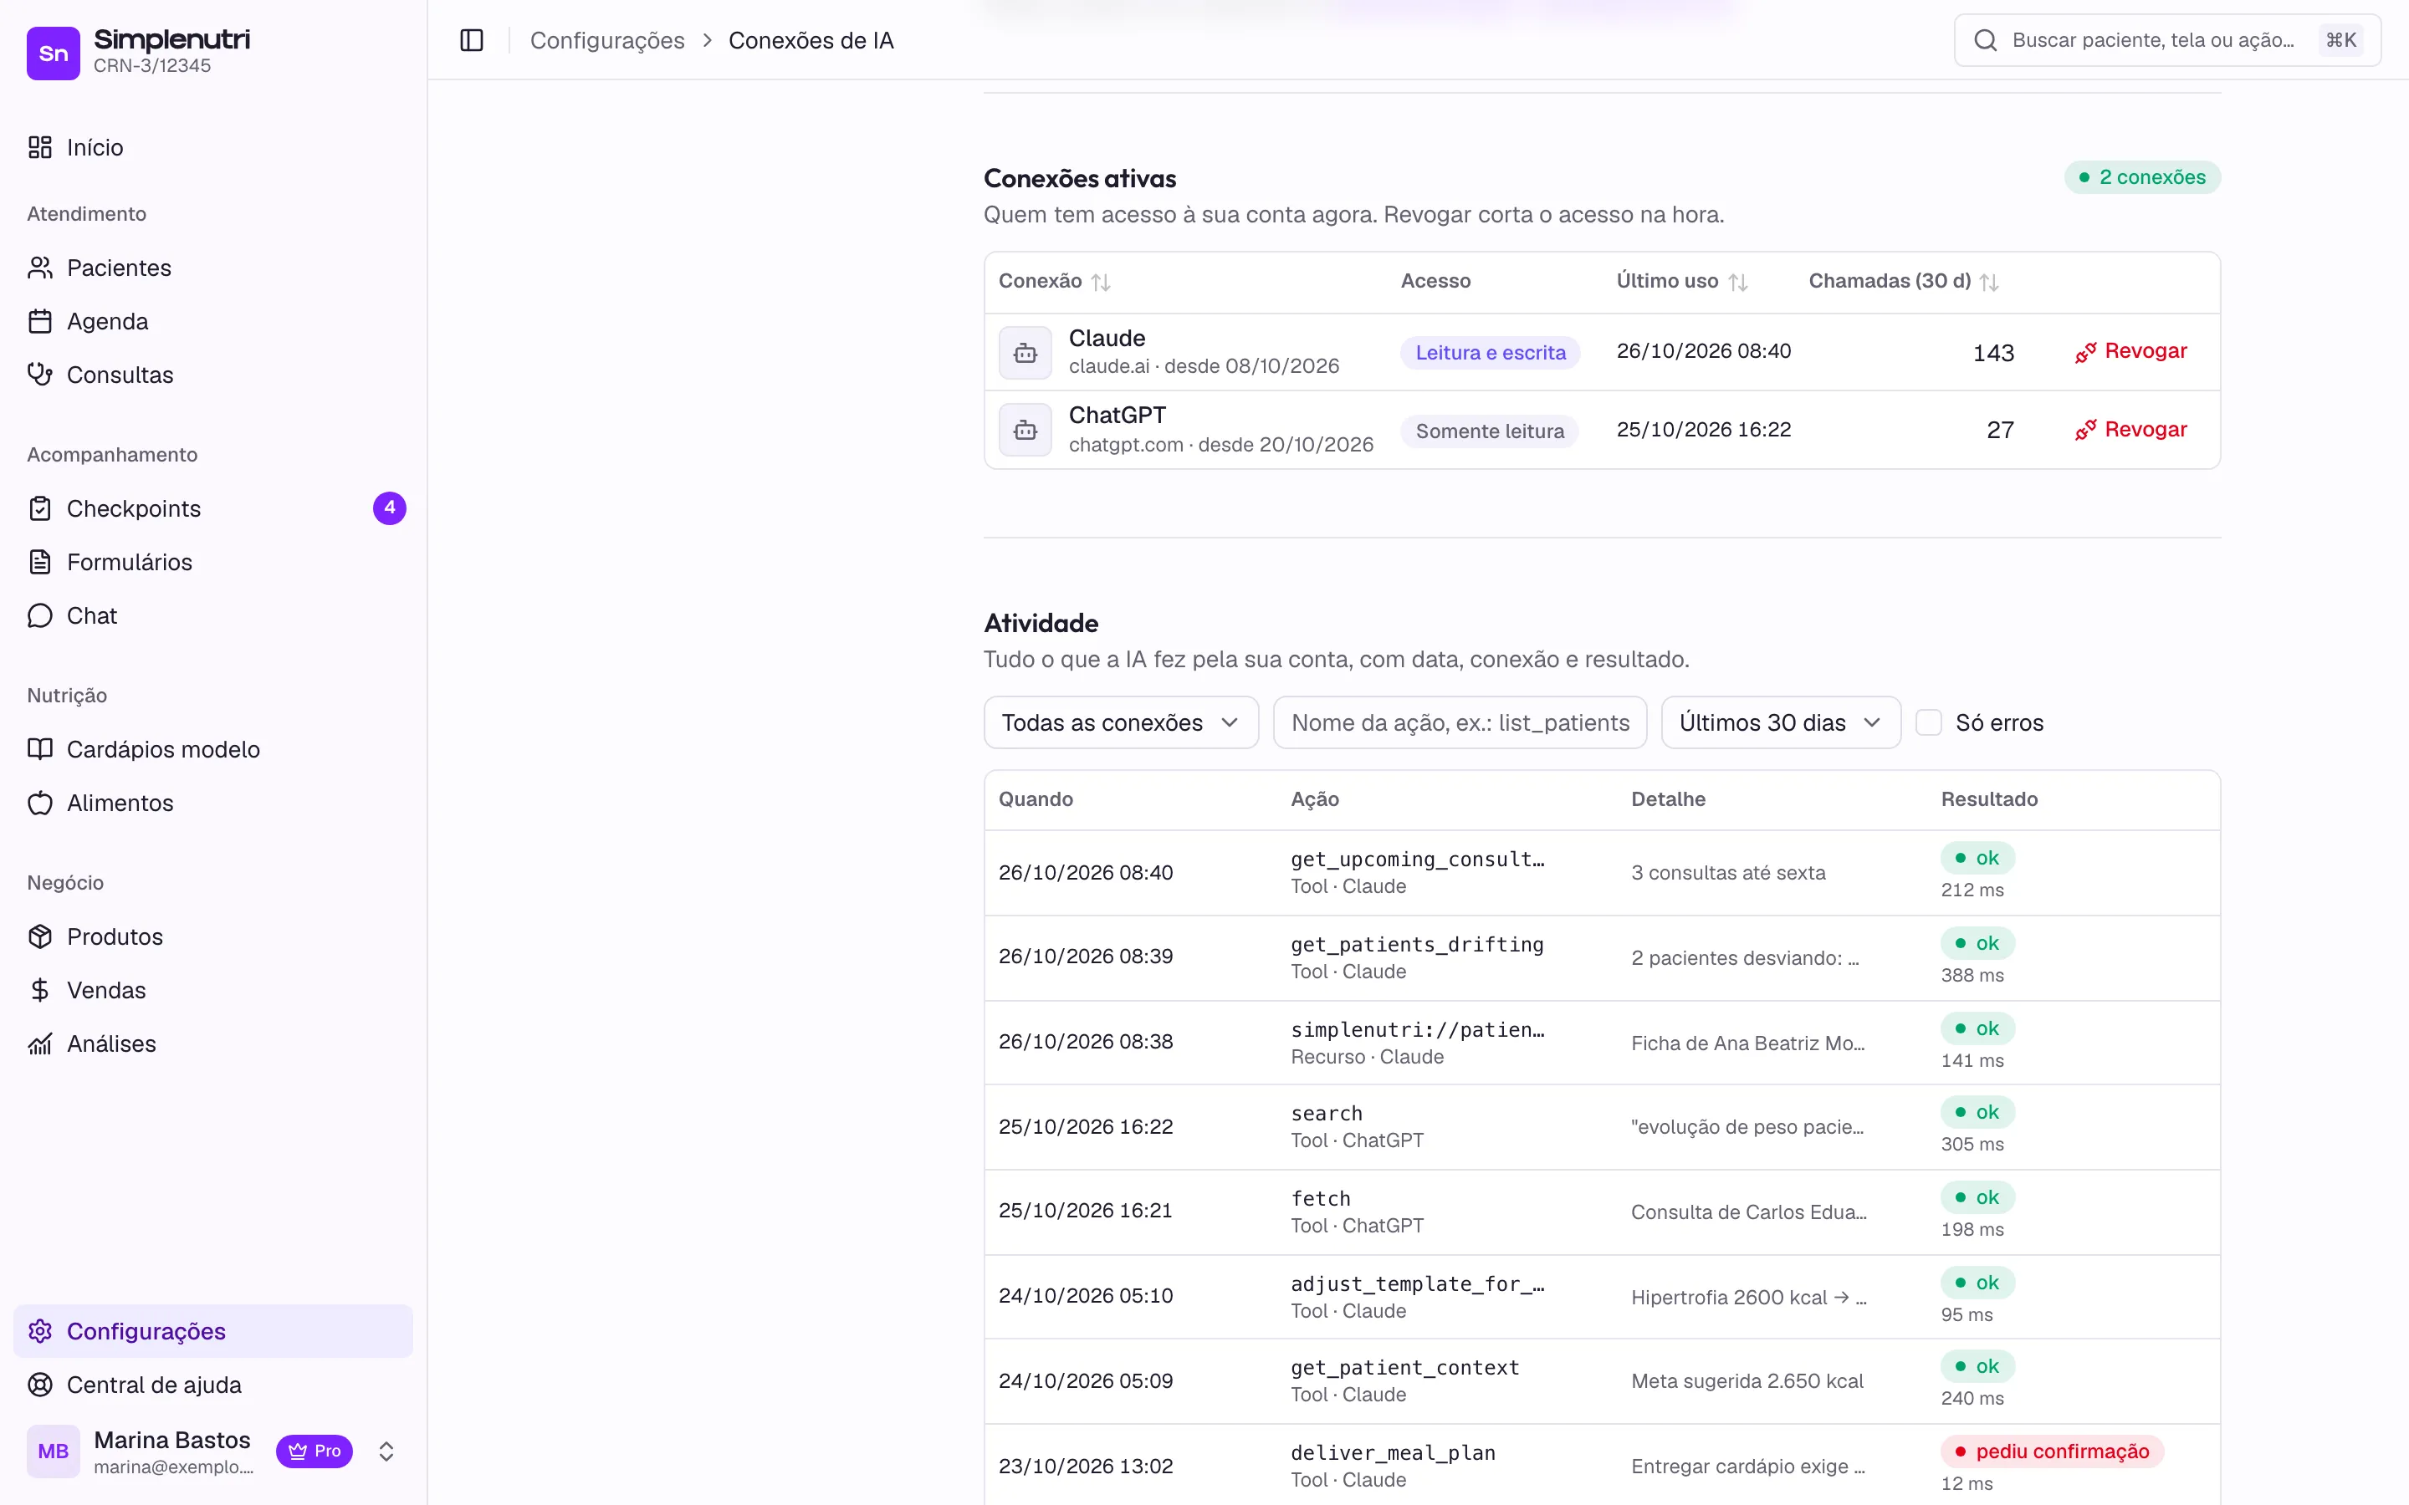Click the Chat bubble icon
Screen dimensions: 2409x1505
[x=40, y=616]
